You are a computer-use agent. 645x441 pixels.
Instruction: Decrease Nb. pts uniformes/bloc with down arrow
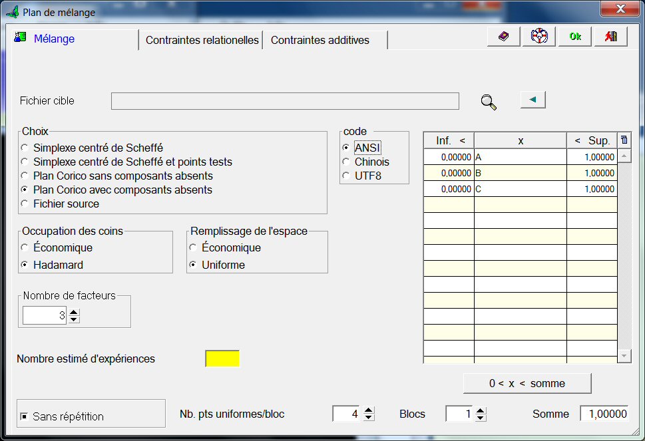click(x=369, y=418)
